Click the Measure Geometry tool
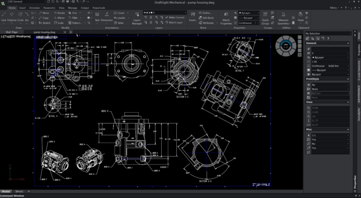Viewport: 361px width, 198px height. point(283,18)
